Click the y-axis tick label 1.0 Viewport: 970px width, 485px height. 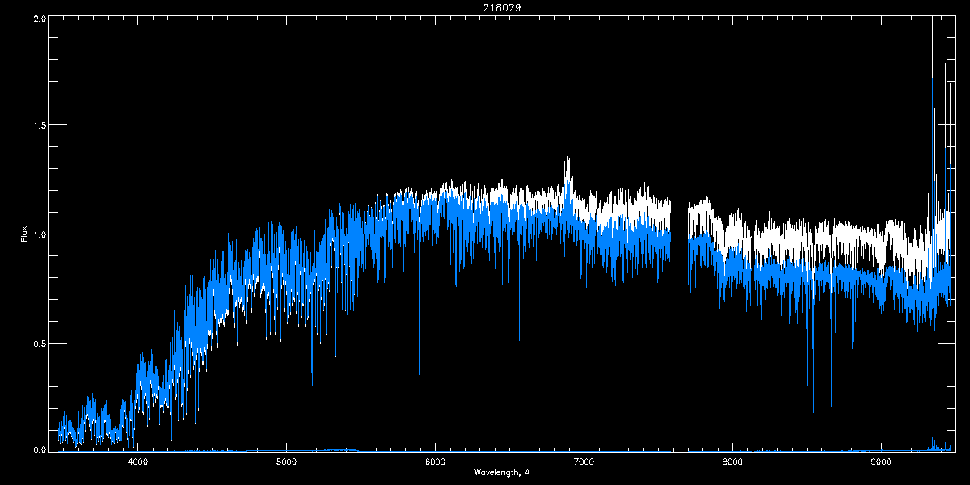[39, 234]
